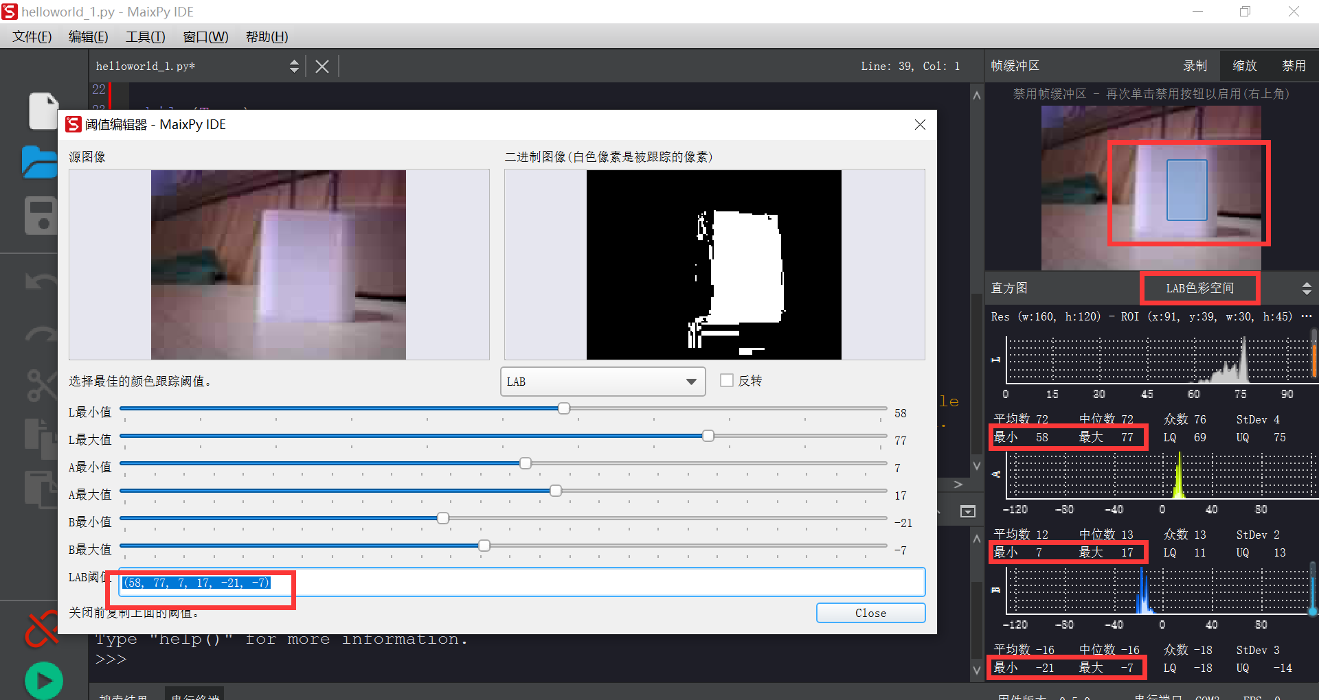The image size is (1319, 700).
Task: Run the script with the green play button
Action: (x=43, y=679)
